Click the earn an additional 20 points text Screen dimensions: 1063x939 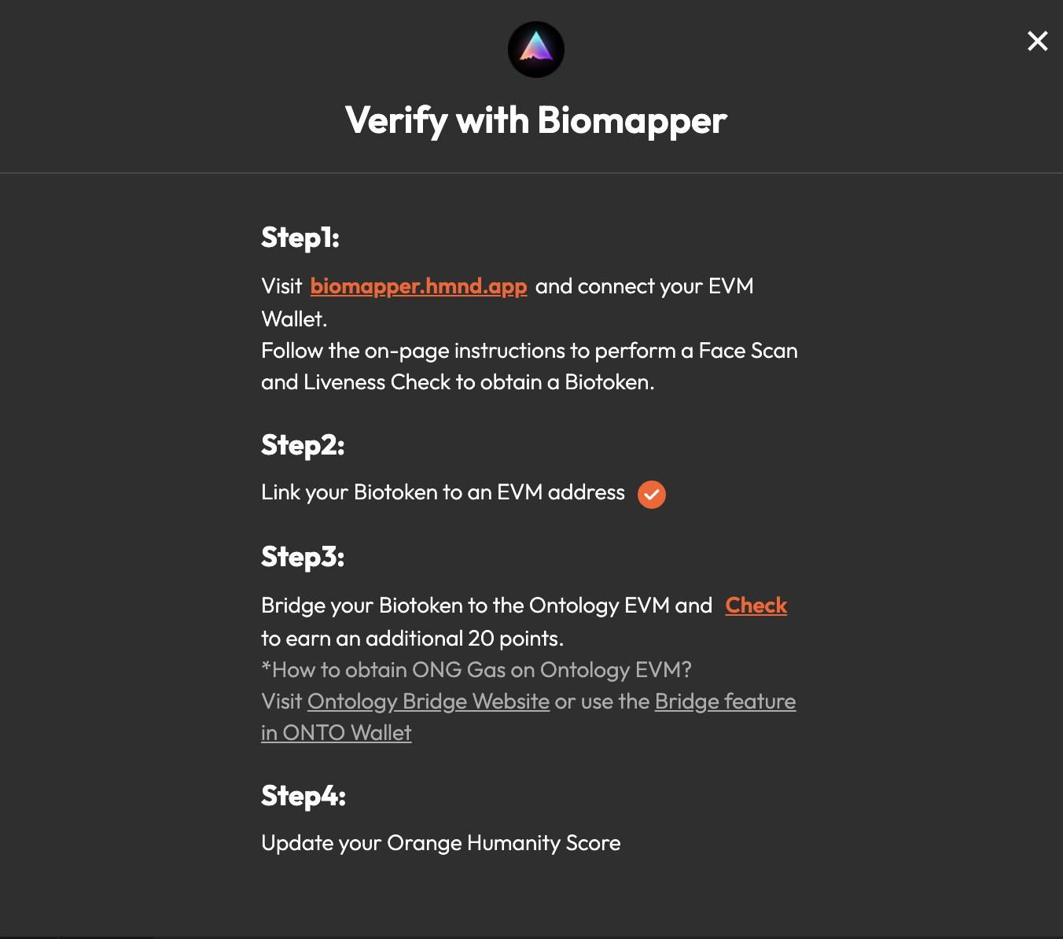click(x=413, y=639)
